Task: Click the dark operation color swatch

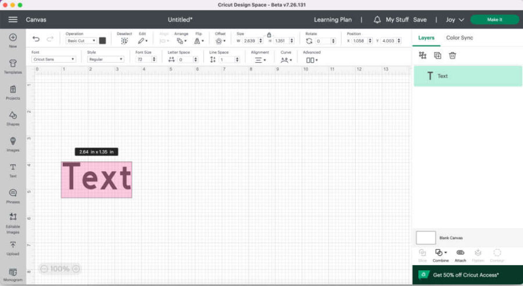Action: click(x=103, y=41)
